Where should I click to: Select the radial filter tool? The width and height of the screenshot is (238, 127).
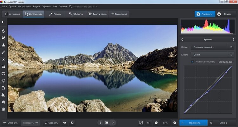point(3,59)
